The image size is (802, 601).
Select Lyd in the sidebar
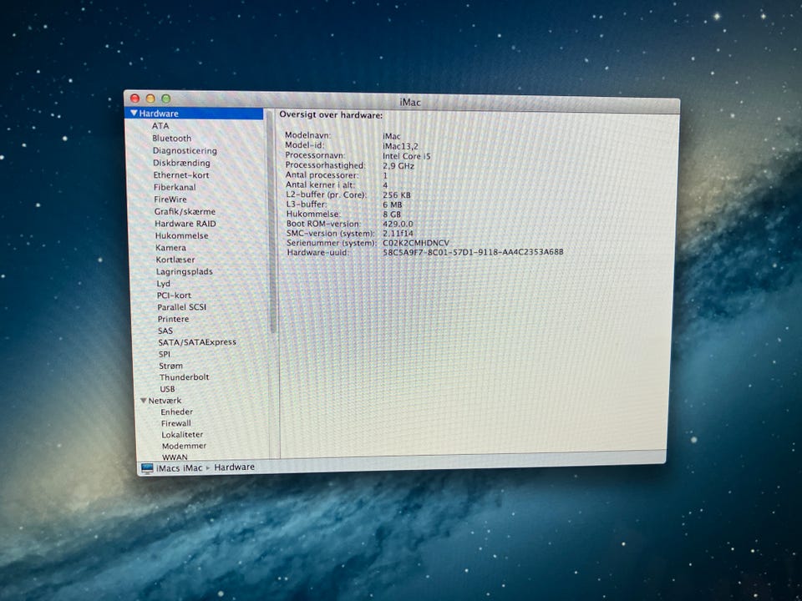pyautogui.click(x=163, y=284)
